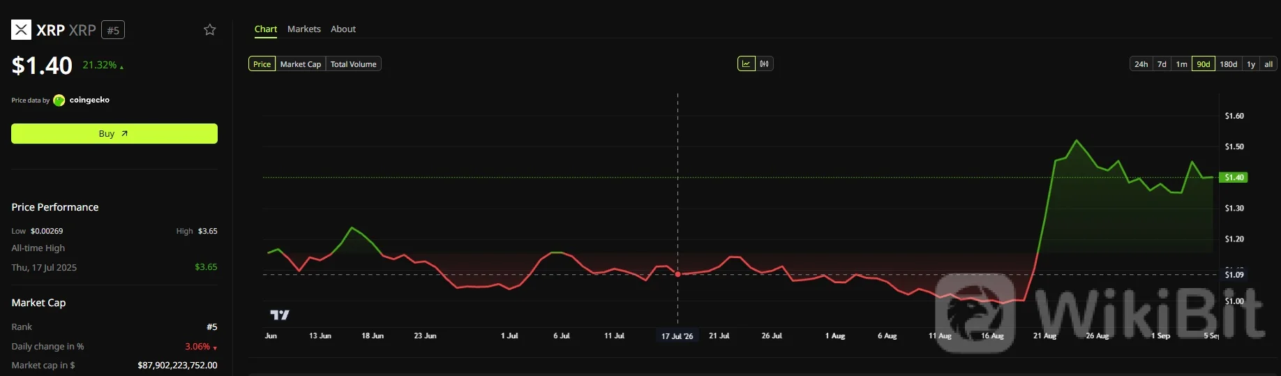1281x376 pixels.
Task: Click the crosshair point on the price line
Action: 677,274
